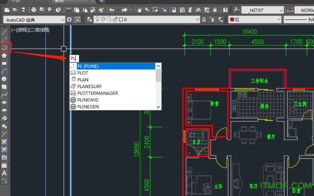Select the Pan hand tool

pos(140,10)
